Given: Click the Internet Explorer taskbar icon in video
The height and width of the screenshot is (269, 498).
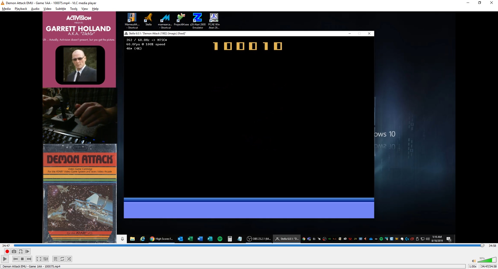Looking at the screenshot, I should point(142,239).
